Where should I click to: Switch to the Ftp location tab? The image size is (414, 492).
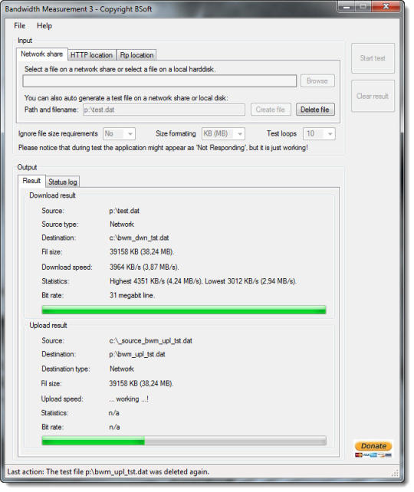(136, 55)
